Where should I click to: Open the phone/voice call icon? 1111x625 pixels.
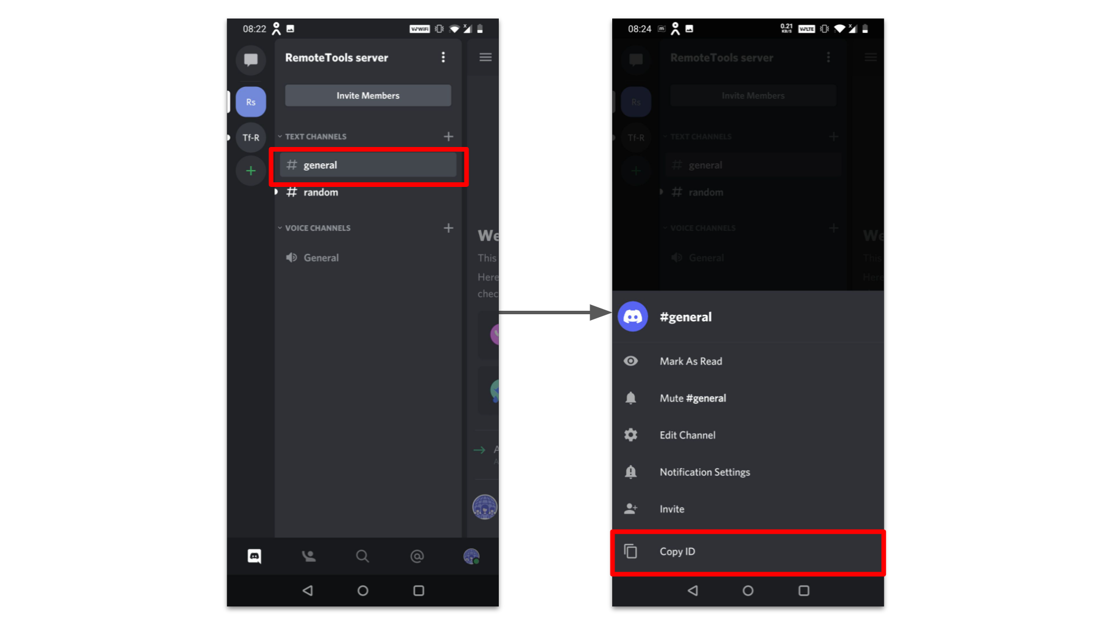(309, 556)
